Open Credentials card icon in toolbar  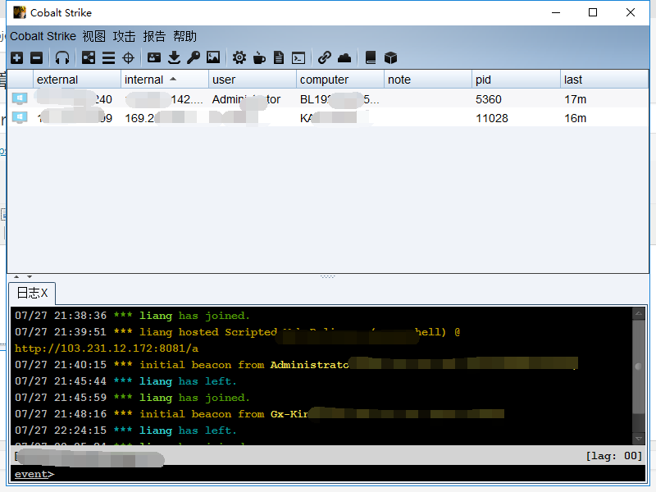(154, 57)
